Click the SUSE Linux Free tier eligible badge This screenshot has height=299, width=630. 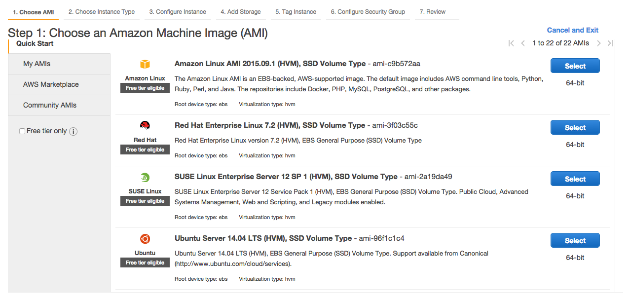(x=145, y=201)
